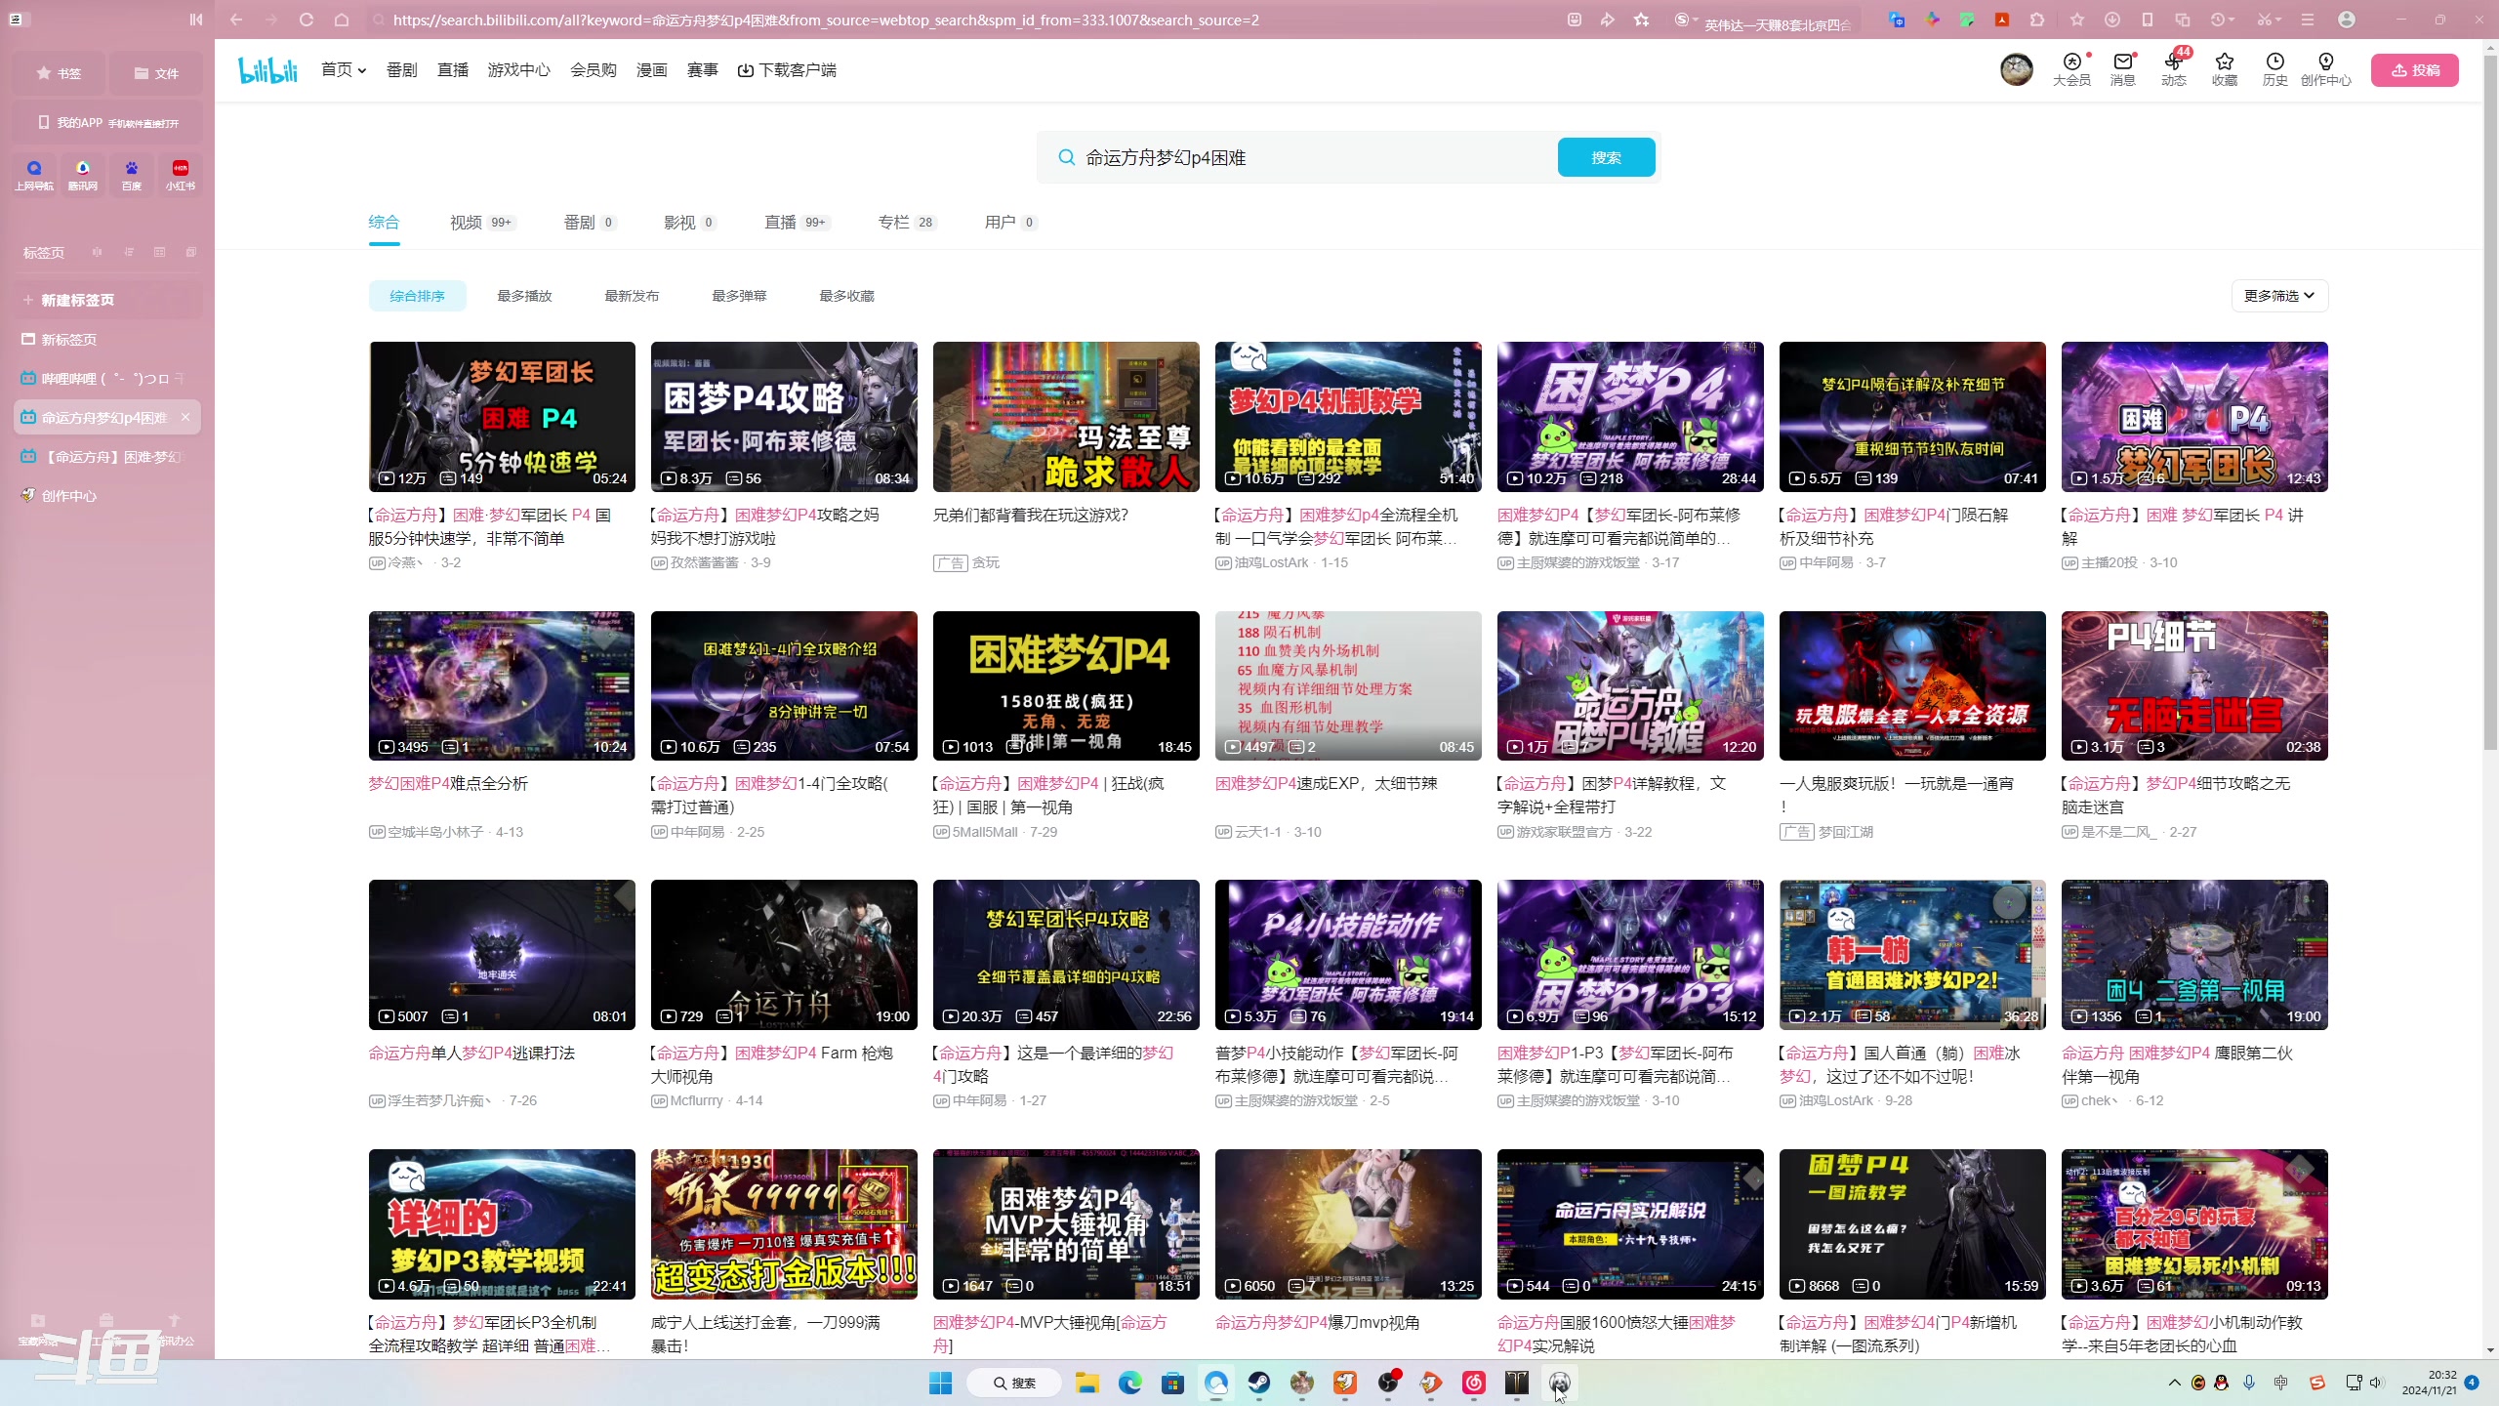Sort results by 最多收藏
Viewport: 2499px width, 1406px height.
846,296
